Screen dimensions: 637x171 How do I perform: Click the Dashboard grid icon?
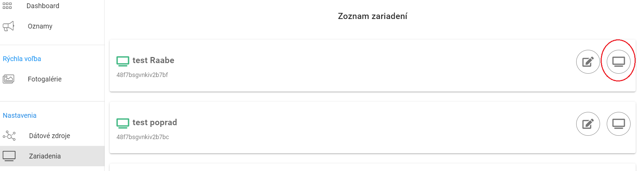pyautogui.click(x=7, y=6)
